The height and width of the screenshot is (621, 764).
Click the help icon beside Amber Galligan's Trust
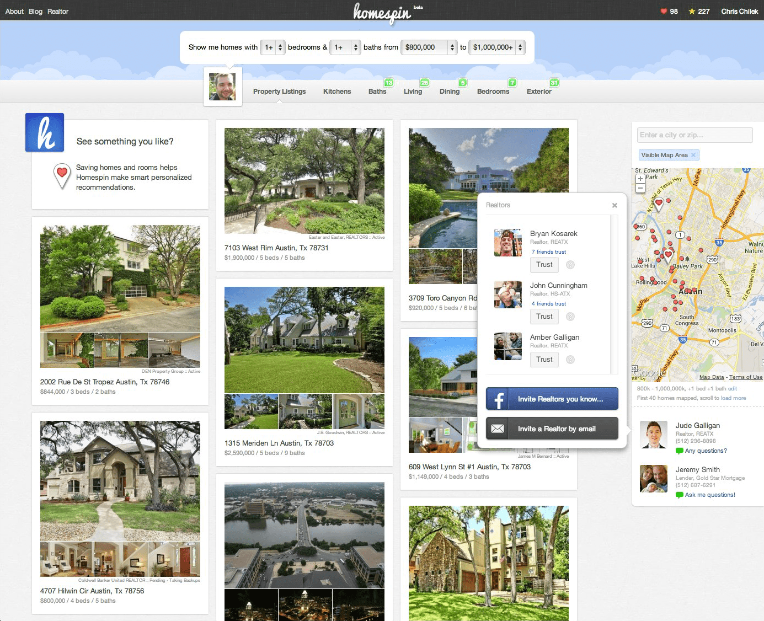pyautogui.click(x=570, y=360)
